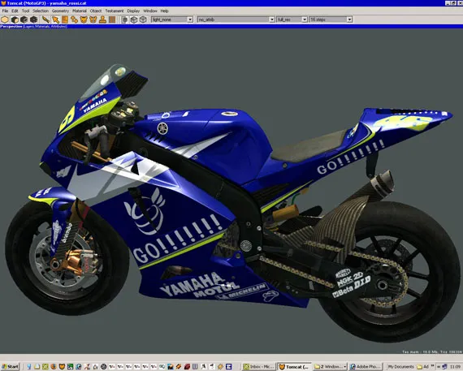
Task: Click the system tray clock
Action: pyautogui.click(x=456, y=367)
